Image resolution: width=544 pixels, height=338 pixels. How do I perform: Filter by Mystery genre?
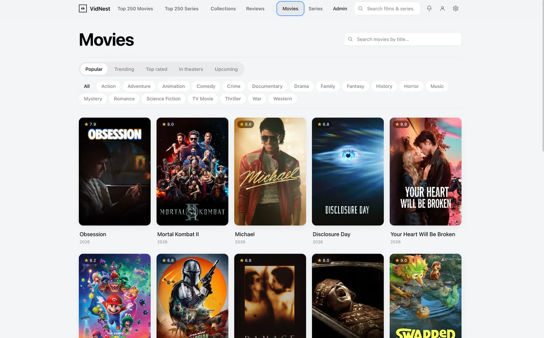pyautogui.click(x=93, y=99)
